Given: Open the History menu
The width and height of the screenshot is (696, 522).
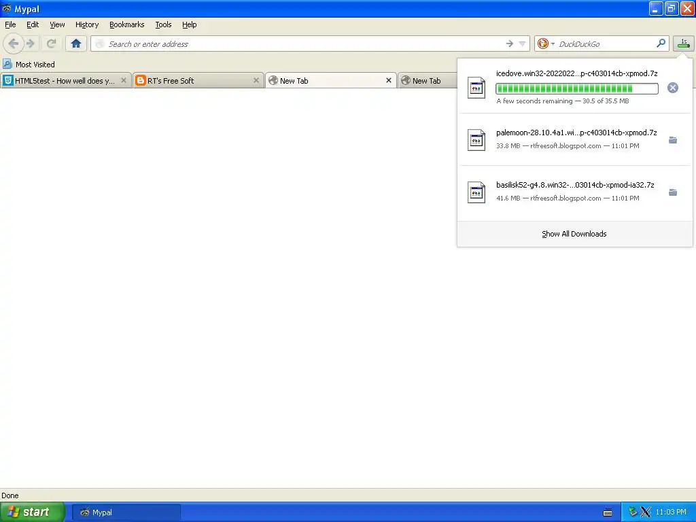Looking at the screenshot, I should (86, 24).
